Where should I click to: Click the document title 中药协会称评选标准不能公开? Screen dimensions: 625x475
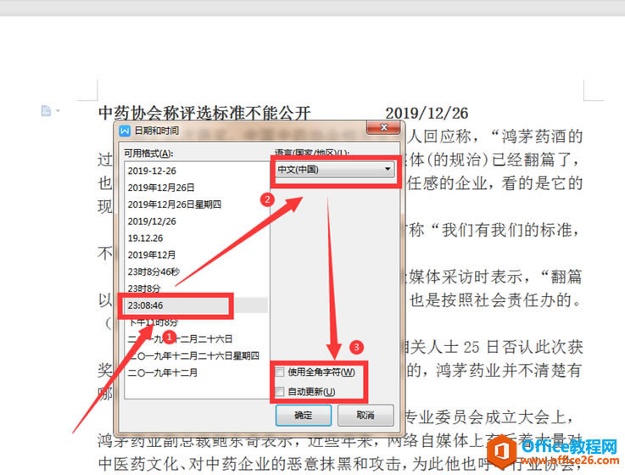[x=204, y=114]
